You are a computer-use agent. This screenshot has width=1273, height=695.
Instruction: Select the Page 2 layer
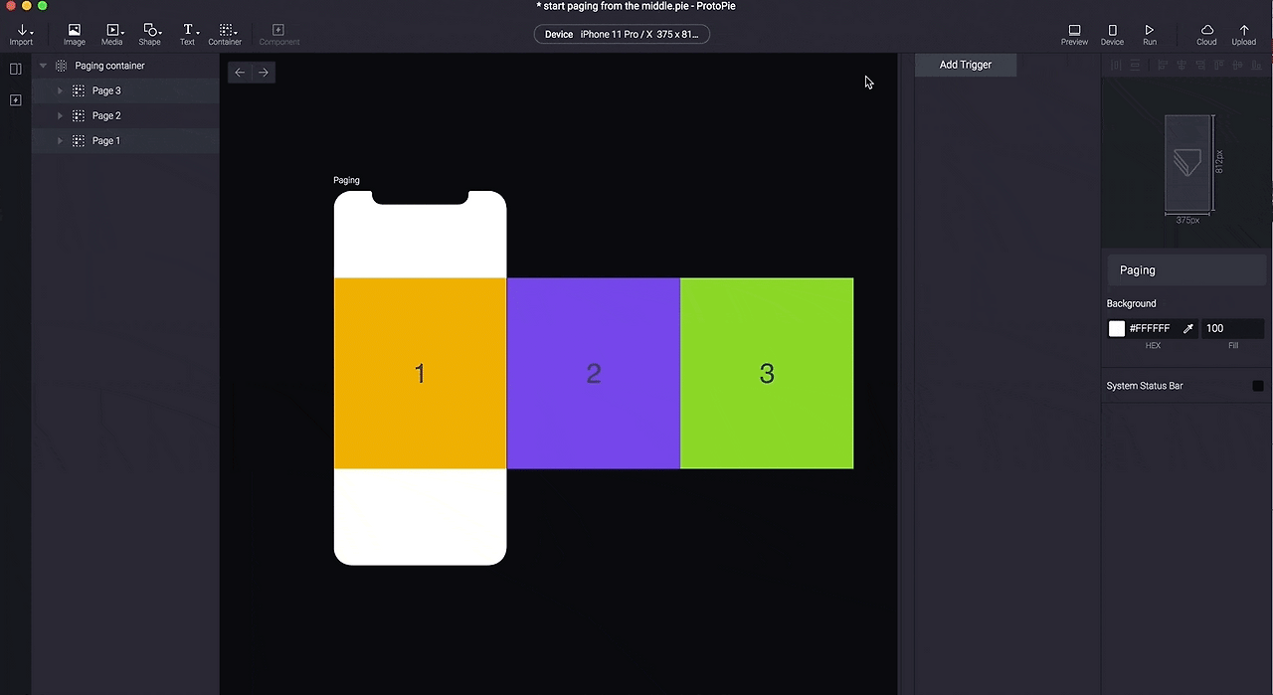pyautogui.click(x=125, y=115)
